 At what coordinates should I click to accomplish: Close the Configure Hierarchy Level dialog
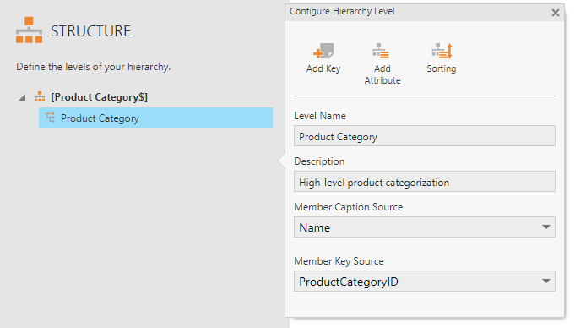556,13
